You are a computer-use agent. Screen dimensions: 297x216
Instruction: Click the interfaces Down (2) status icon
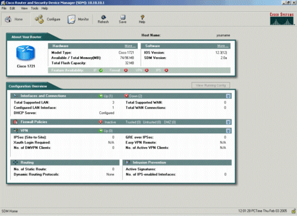click(127, 96)
